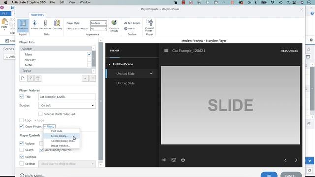Toggle Accessibility controls checkbox
This screenshot has height=177, width=315.
[x=41, y=150]
